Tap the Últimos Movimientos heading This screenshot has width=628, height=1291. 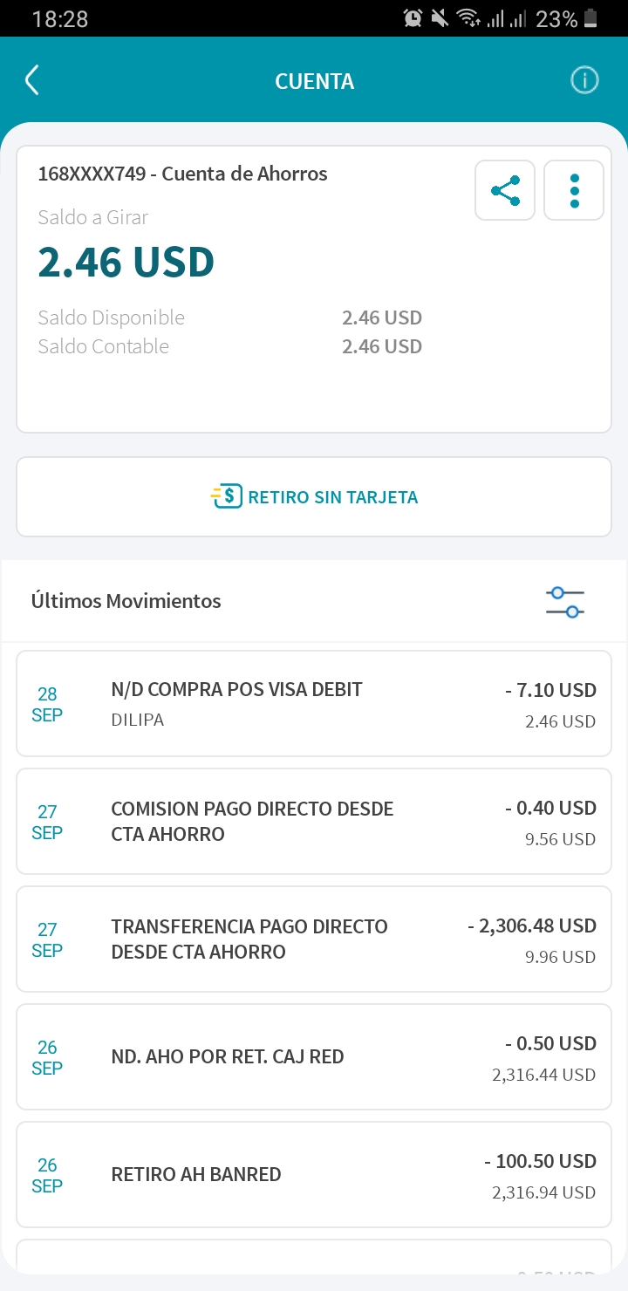pos(126,601)
